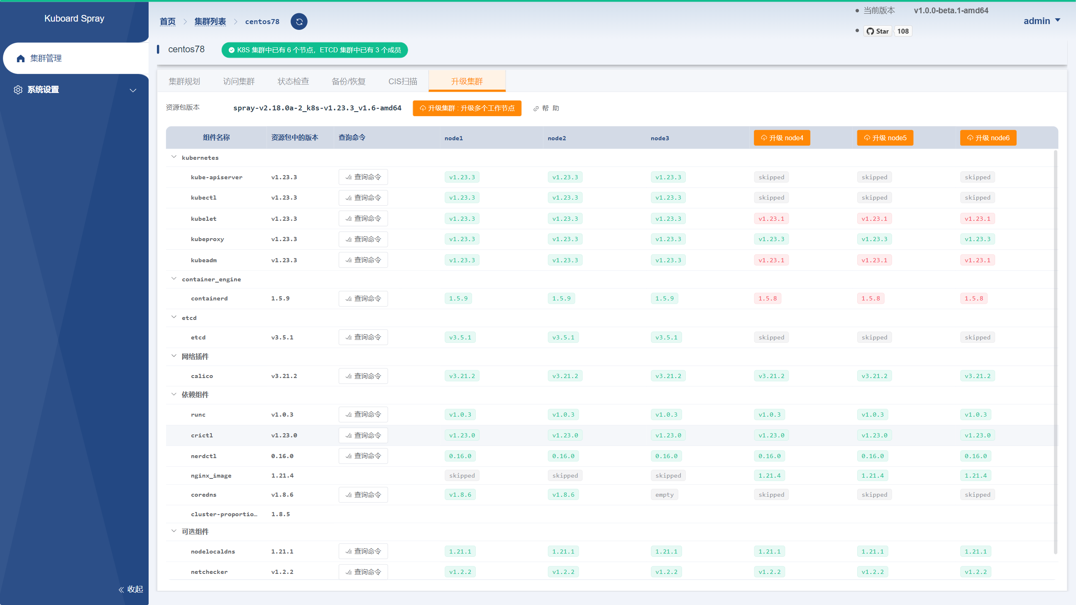Click 查询命令 for kubectl

coord(363,198)
